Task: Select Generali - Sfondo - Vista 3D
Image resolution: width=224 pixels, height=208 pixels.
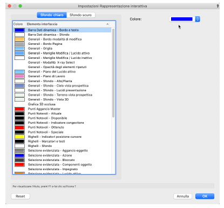Action: click(x=62, y=99)
